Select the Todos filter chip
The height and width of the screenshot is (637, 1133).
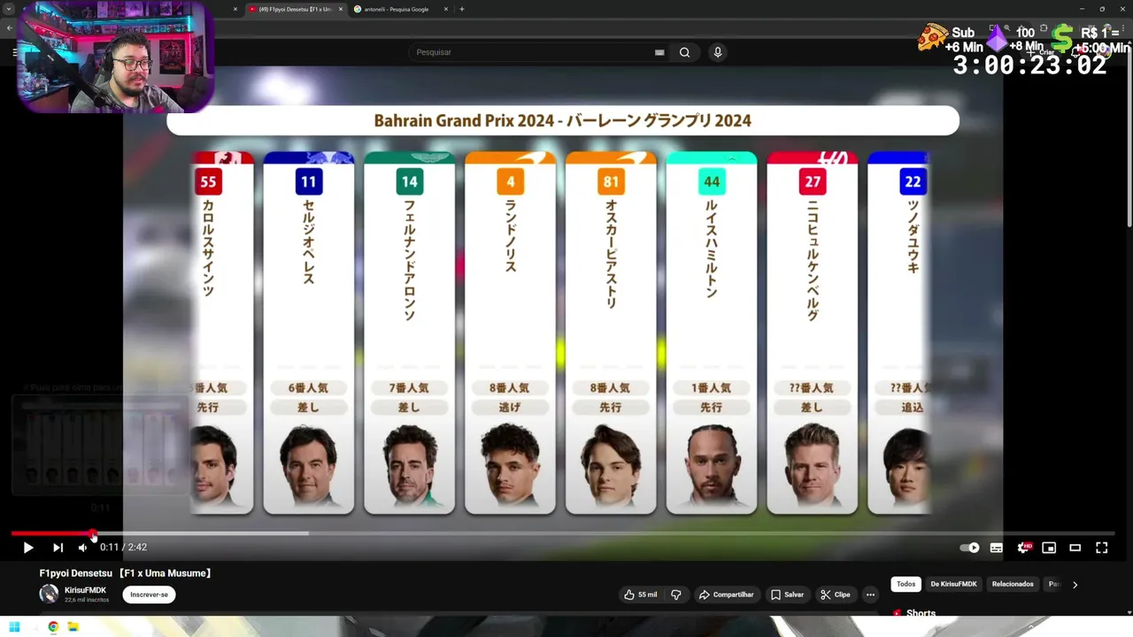906,584
